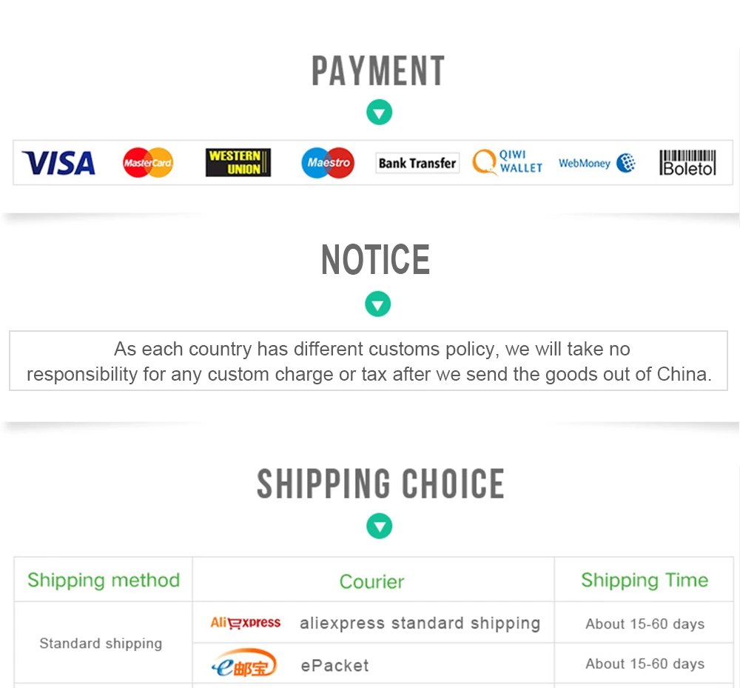Click aliexpress standard shipping text
The image size is (740, 688).
[x=420, y=624]
